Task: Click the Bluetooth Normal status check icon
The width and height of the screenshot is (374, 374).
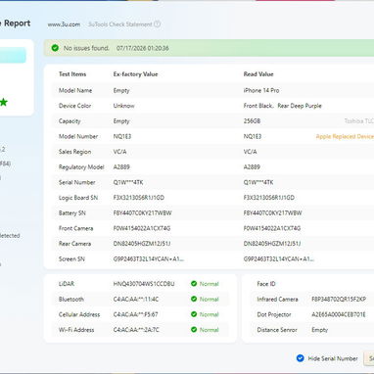Action: tap(194, 299)
